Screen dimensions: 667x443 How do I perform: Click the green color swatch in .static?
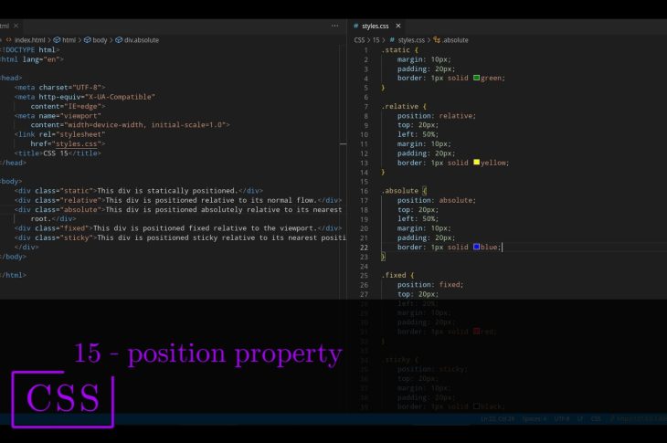click(477, 78)
